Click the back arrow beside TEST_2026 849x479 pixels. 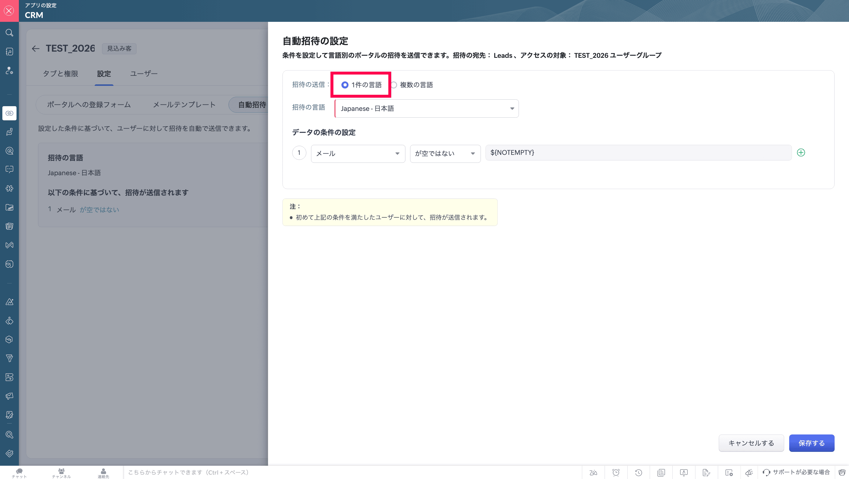[36, 49]
